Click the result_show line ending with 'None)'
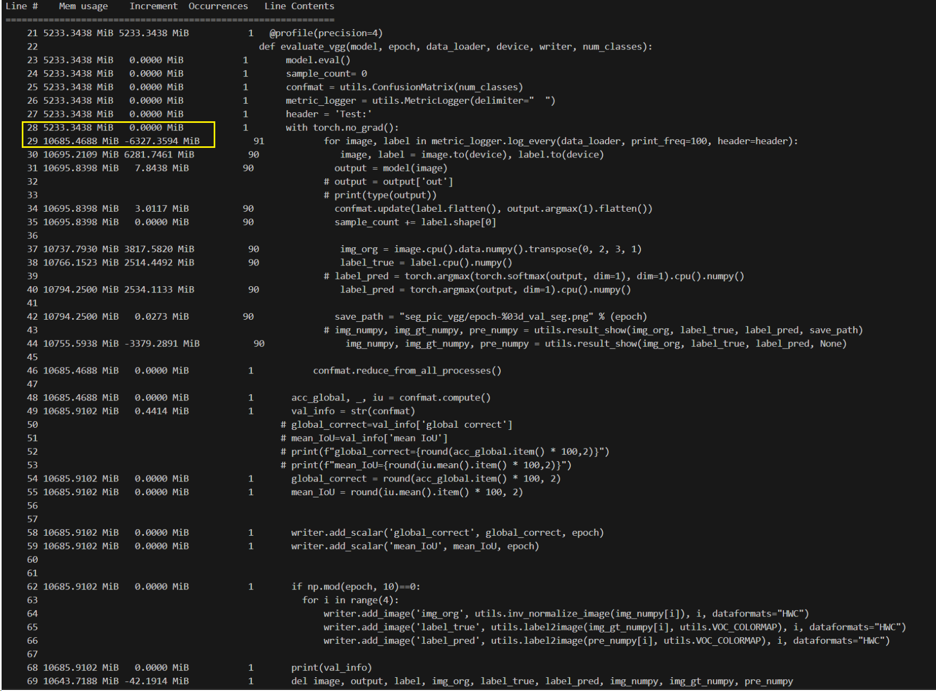This screenshot has height=691, width=936. point(596,344)
